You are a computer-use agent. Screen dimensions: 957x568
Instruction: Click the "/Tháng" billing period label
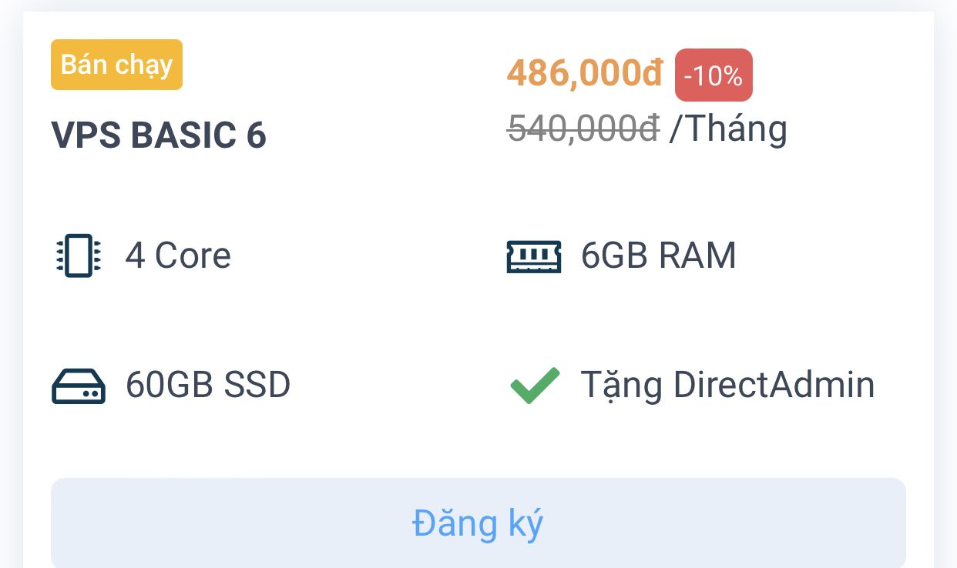[x=728, y=129]
